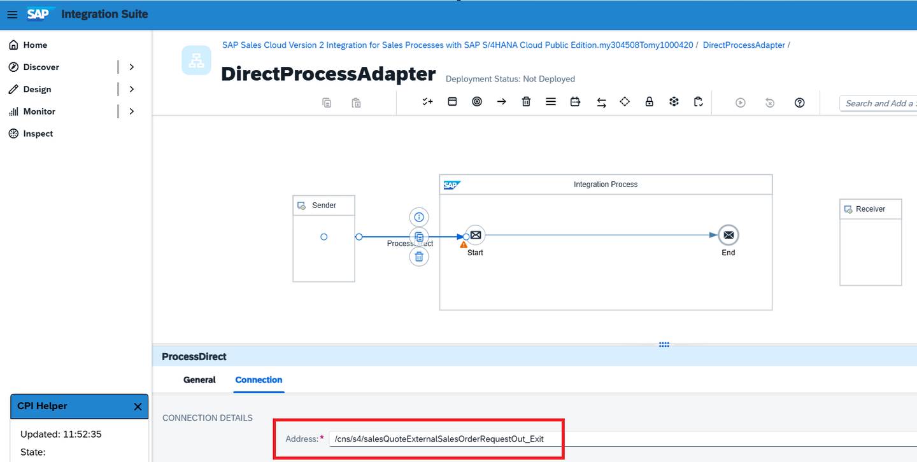Open Inspect in sidebar
The height and width of the screenshot is (462, 917).
point(38,134)
